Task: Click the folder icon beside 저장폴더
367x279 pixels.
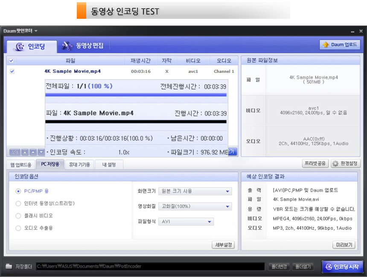Action: coord(9,267)
